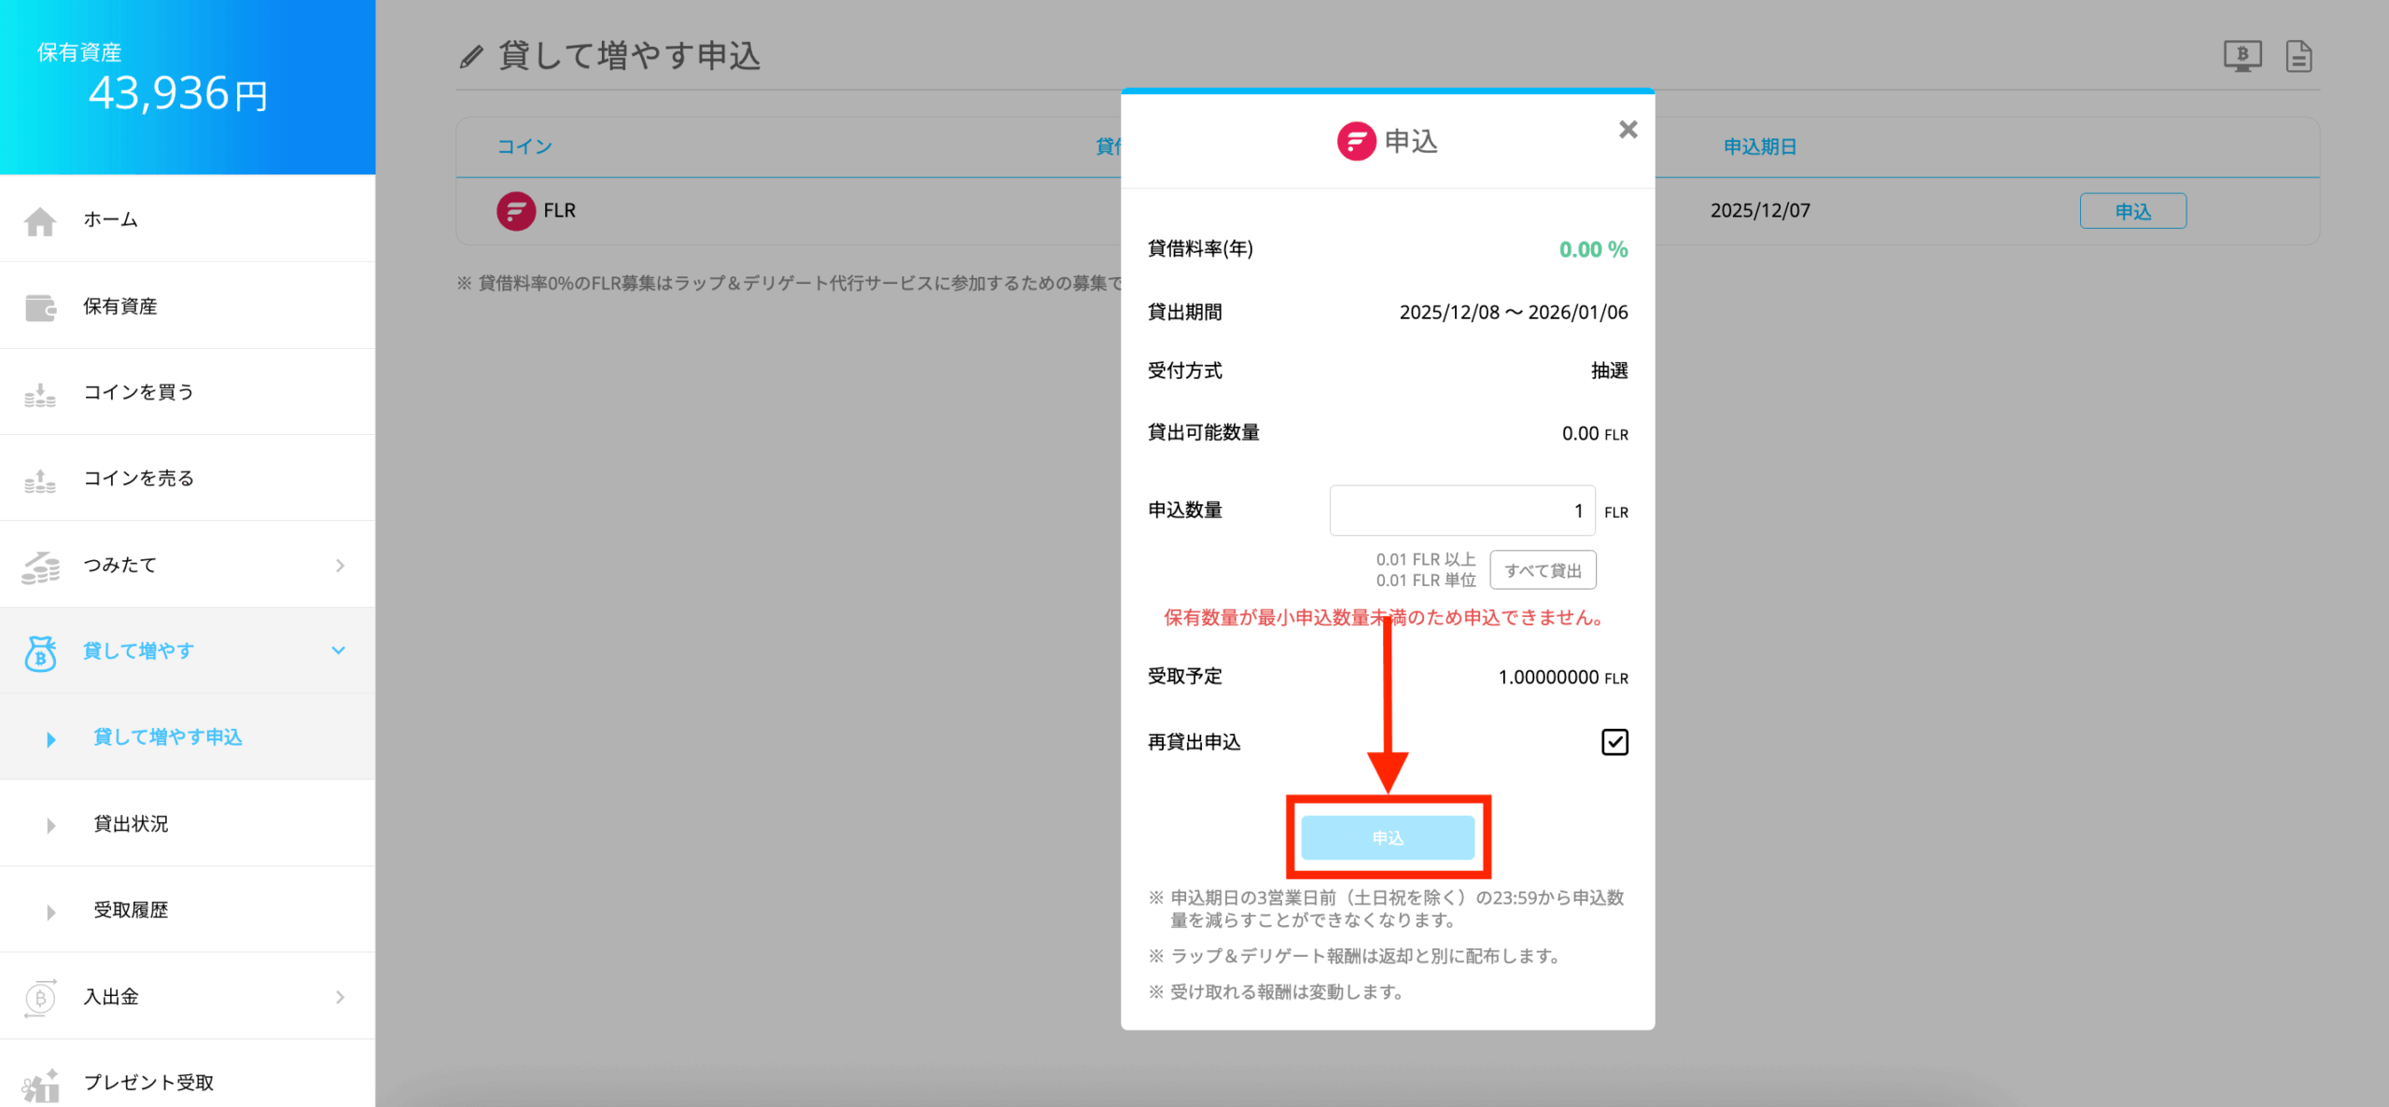Click the document icon in top right
The height and width of the screenshot is (1107, 2389).
(x=2298, y=56)
